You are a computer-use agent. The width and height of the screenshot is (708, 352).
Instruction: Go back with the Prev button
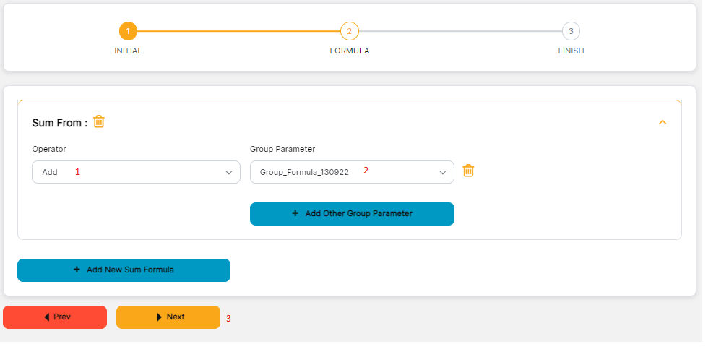(55, 317)
